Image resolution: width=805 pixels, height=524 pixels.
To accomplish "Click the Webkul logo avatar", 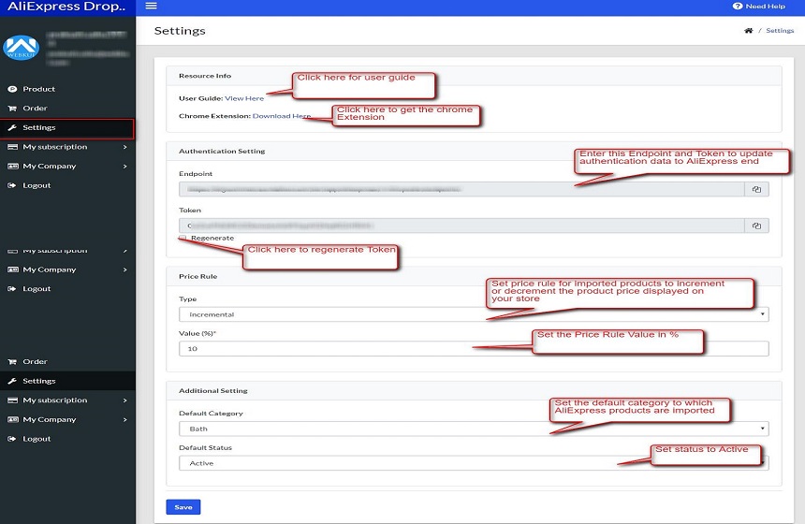I will [x=21, y=48].
